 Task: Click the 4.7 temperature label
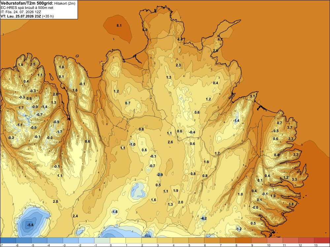[220, 39]
